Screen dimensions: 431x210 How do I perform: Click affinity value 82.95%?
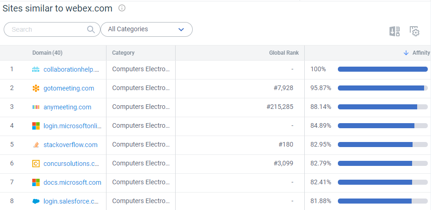click(321, 144)
